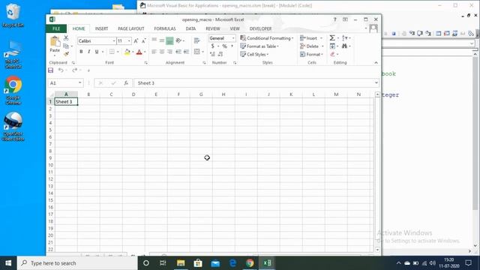Open Chrome from the taskbar
The image size is (480, 270).
coord(250,263)
